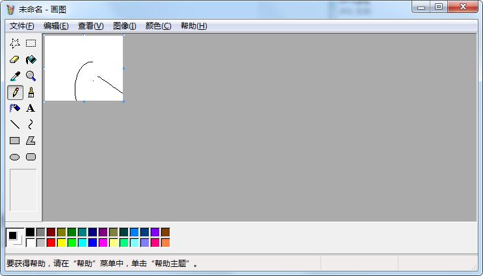Select the Rectangle shape tool
Screen dimensions: 483x276
(15, 141)
